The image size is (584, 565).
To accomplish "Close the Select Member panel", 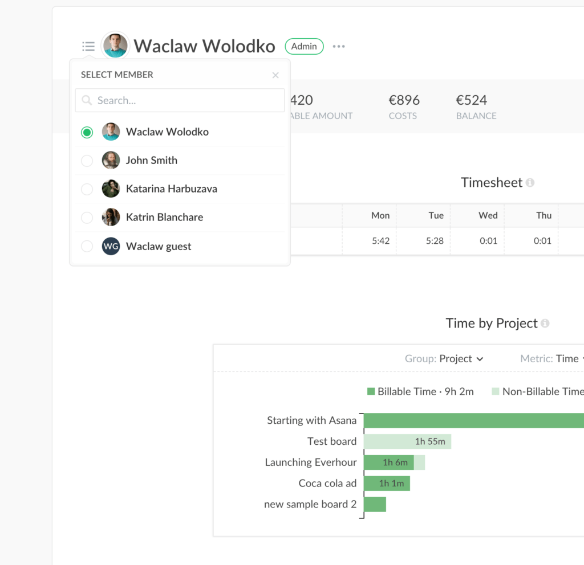I will click(275, 75).
